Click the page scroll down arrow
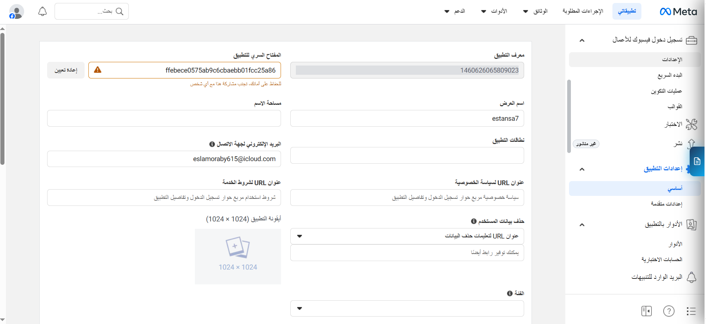Image resolution: width=706 pixels, height=324 pixels. coord(3,320)
